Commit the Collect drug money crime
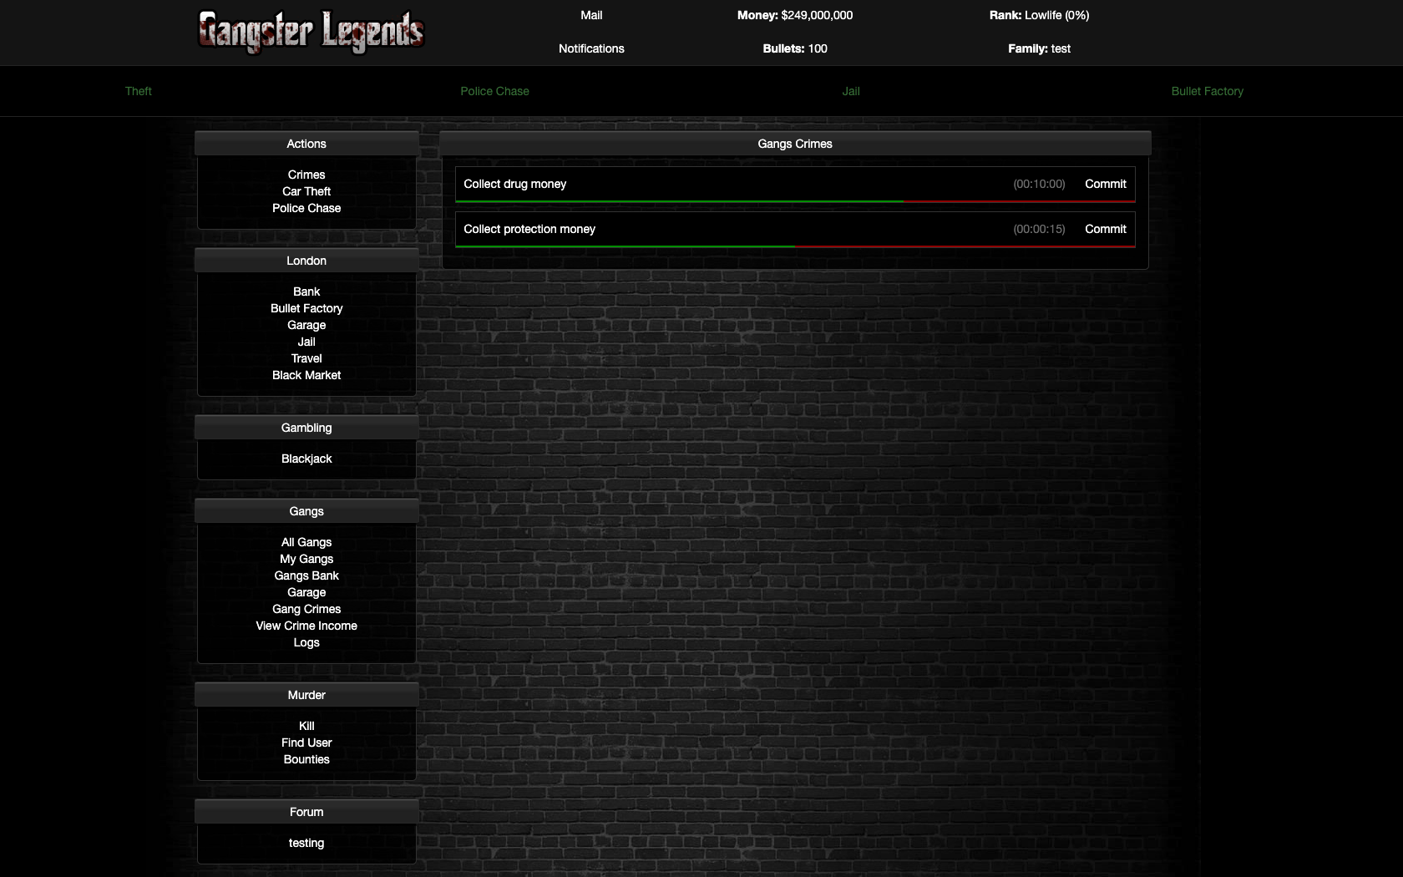1403x877 pixels. pyautogui.click(x=1105, y=184)
